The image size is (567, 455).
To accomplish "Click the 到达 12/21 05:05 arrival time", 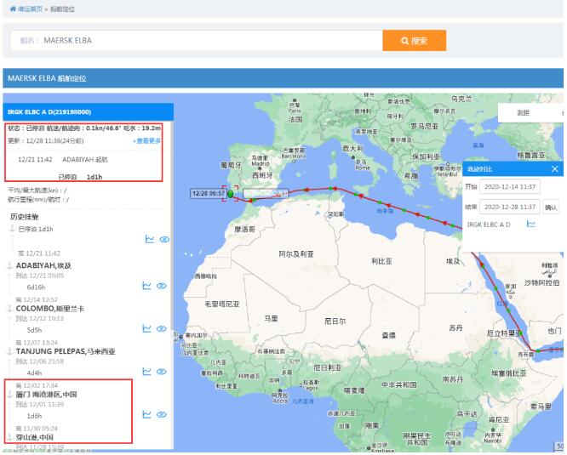I will coord(39,276).
